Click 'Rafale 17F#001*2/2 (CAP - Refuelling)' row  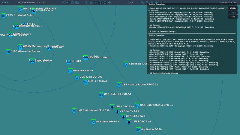182,27
